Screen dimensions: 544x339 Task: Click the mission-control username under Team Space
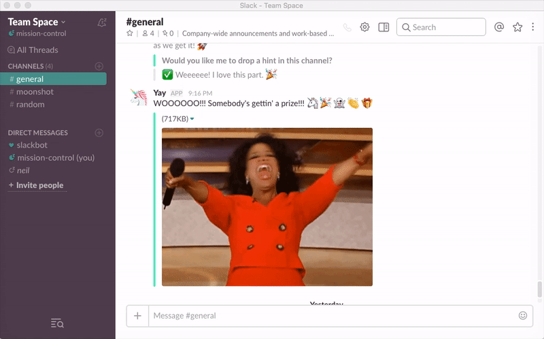pos(41,33)
